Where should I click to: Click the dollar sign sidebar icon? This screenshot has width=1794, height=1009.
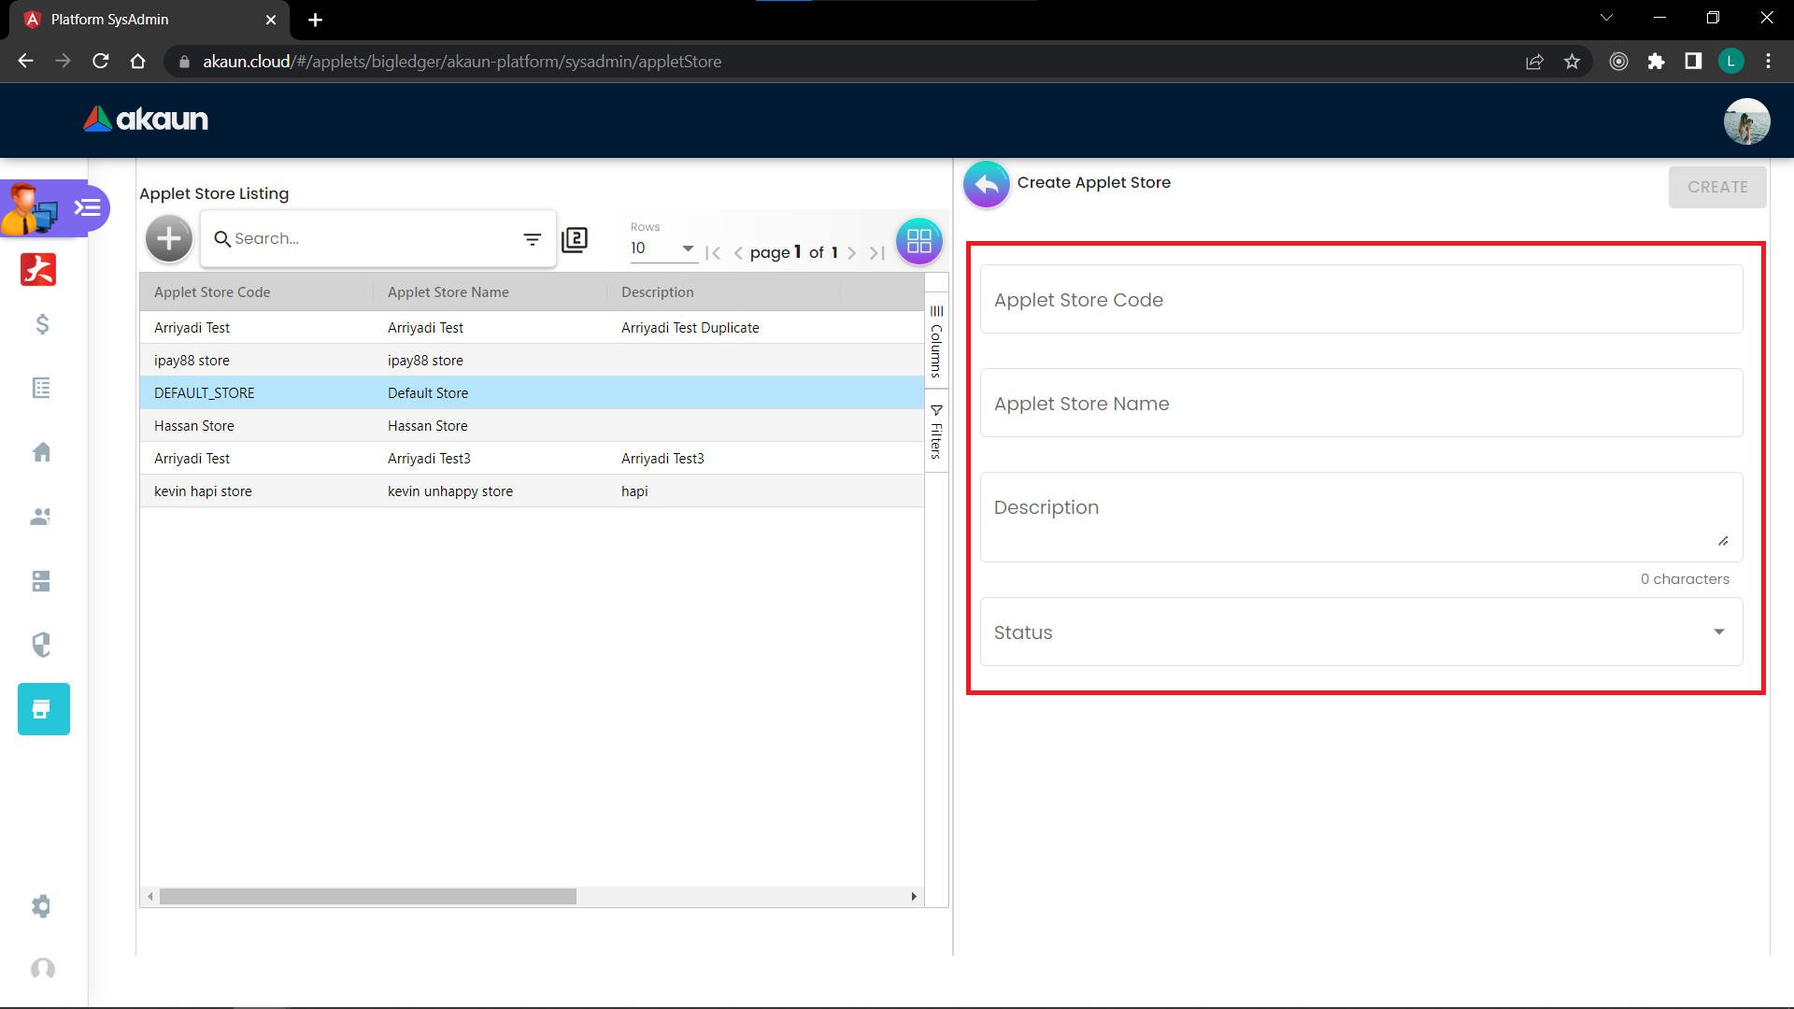coord(42,324)
